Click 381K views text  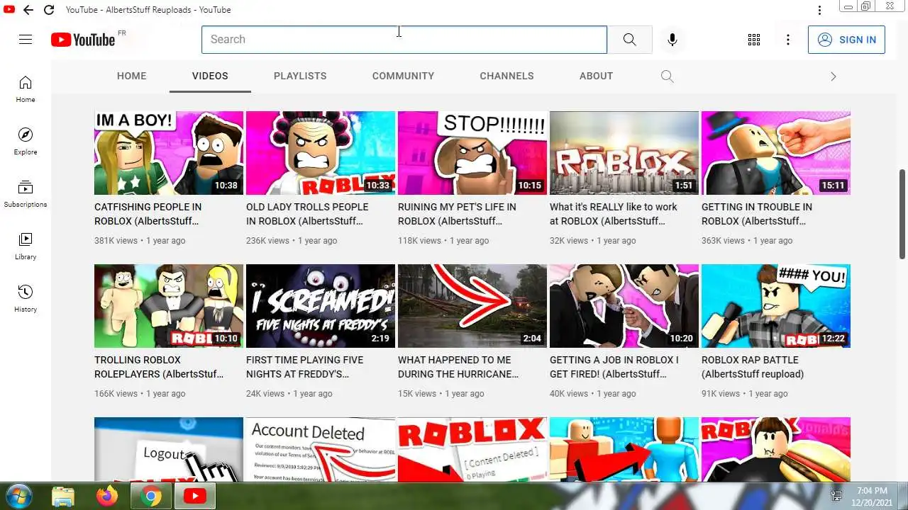point(116,241)
